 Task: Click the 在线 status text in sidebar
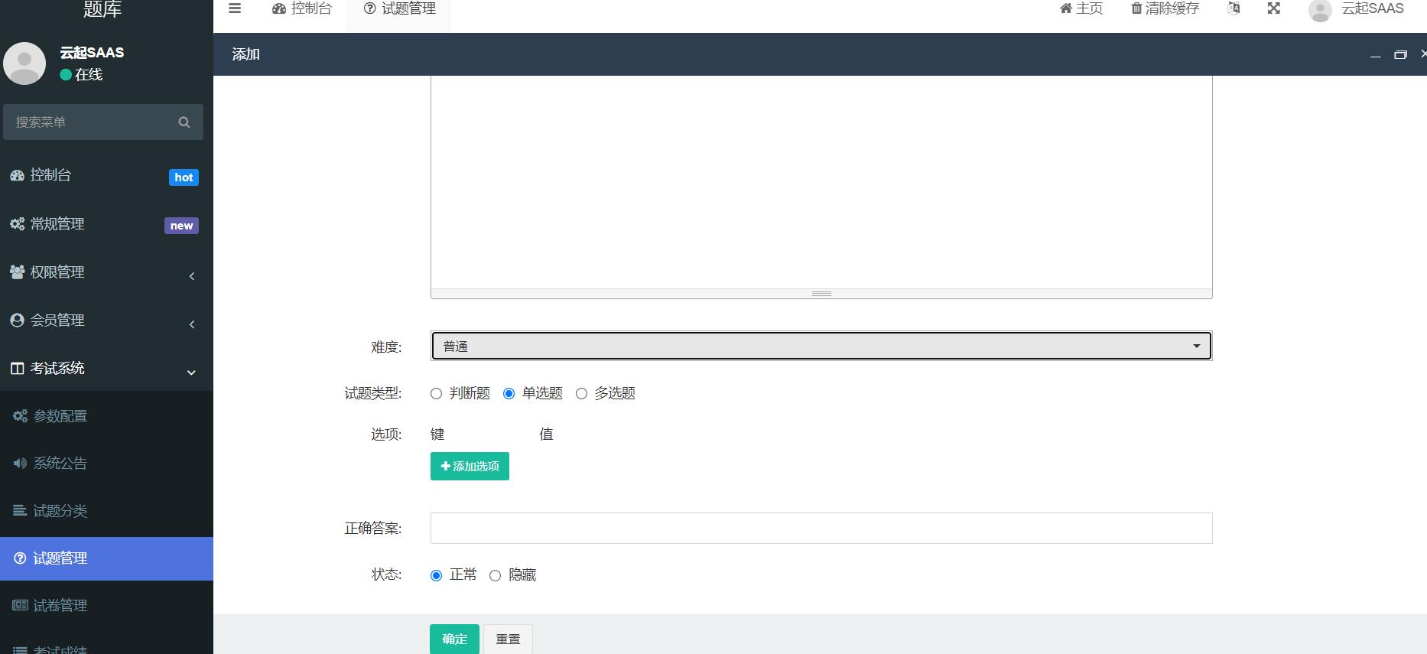click(89, 75)
